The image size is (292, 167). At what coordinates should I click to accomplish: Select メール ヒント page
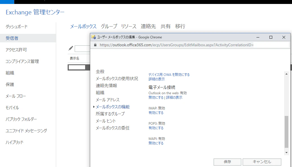click(106, 121)
